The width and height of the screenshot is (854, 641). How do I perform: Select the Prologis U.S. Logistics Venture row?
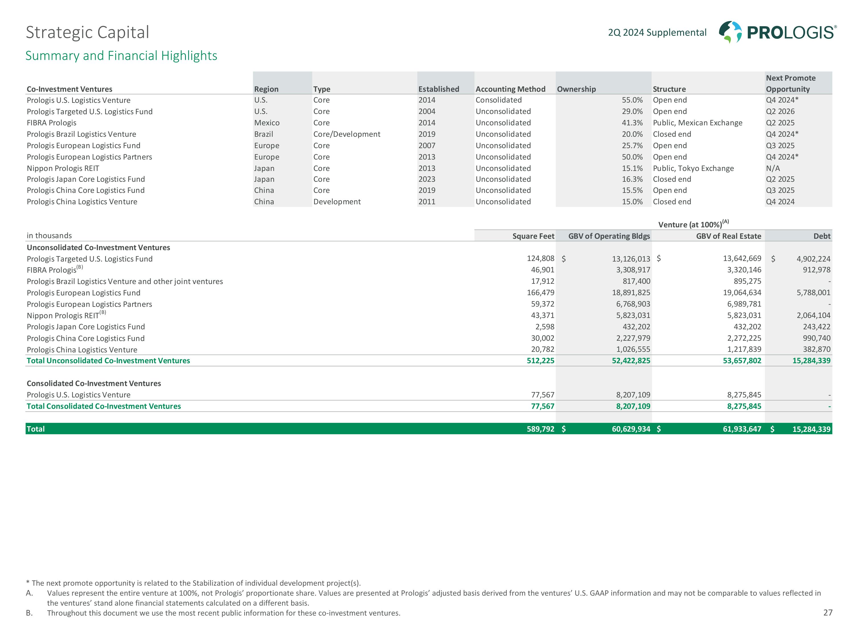[x=78, y=100]
